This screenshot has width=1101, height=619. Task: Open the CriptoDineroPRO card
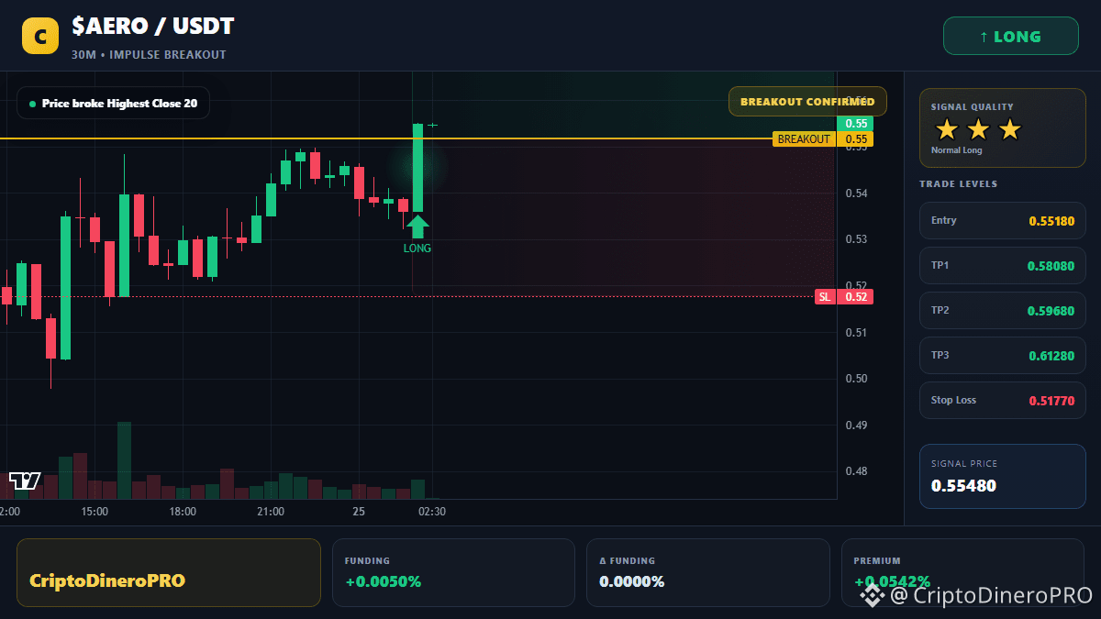[x=169, y=572]
